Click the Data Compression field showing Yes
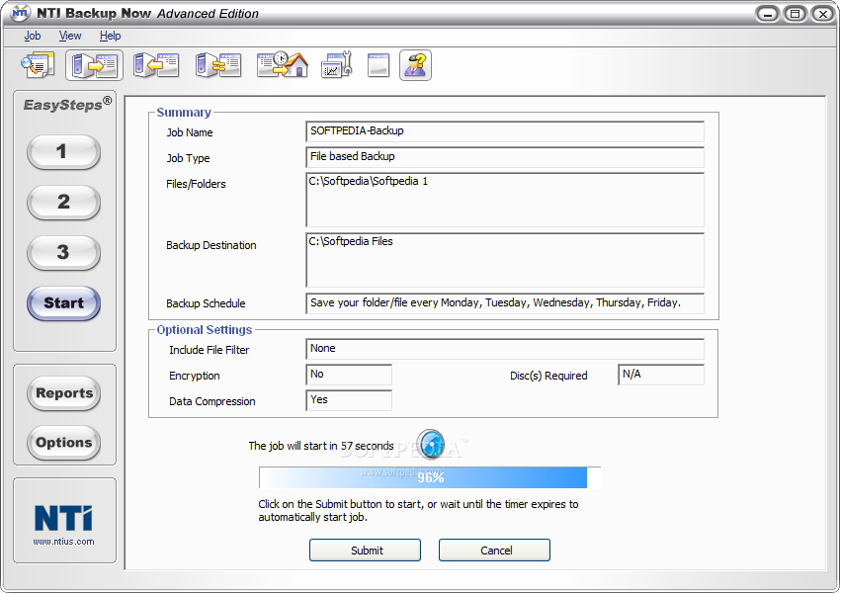This screenshot has height=594, width=841. coord(349,400)
